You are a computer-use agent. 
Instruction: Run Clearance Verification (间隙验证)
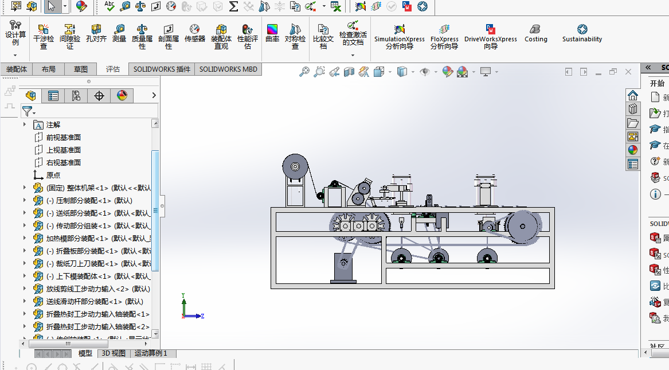coord(69,37)
